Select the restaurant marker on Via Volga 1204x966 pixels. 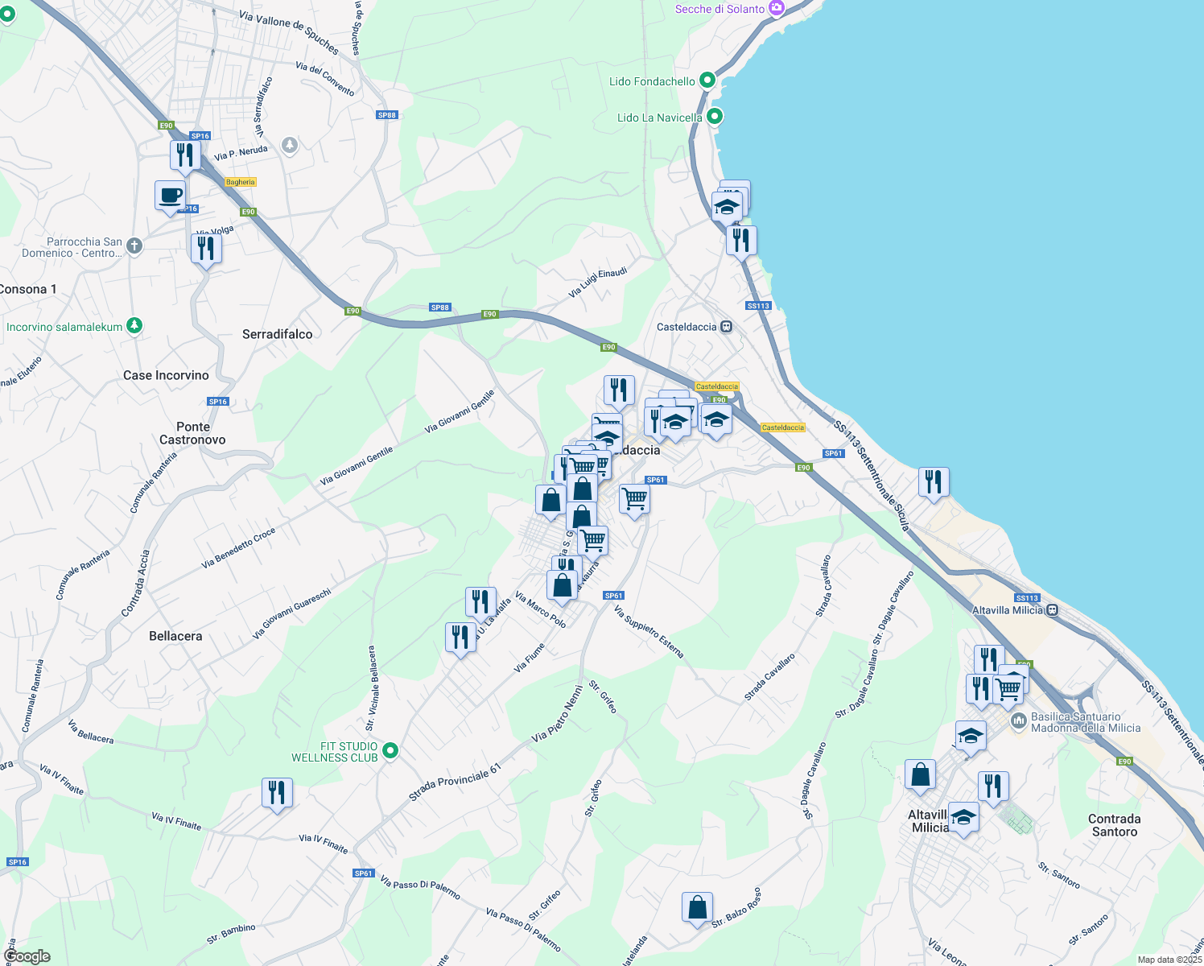pyautogui.click(x=206, y=250)
